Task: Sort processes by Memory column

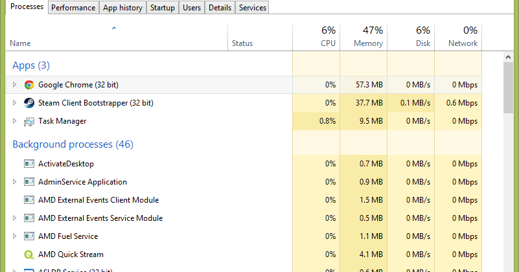Action: click(363, 36)
